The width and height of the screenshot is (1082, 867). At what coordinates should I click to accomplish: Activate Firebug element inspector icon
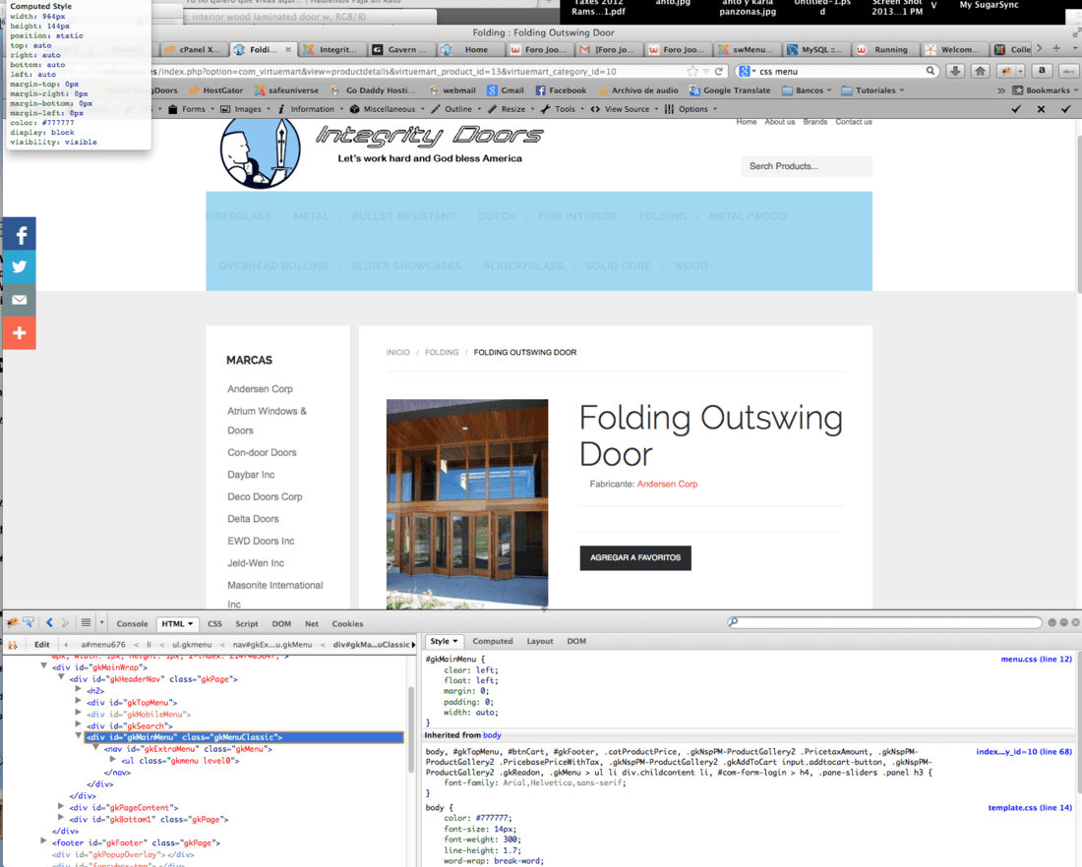pos(29,623)
